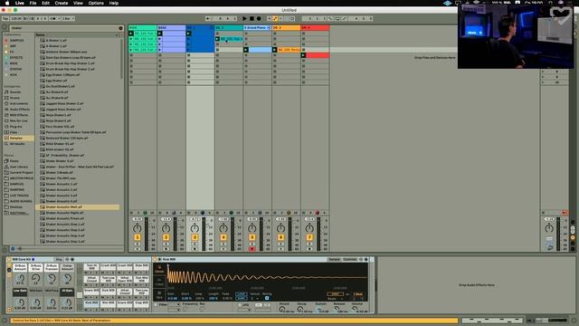This screenshot has height=326, width=579.
Task: Click the Tap tempo button
Action: 5,18
